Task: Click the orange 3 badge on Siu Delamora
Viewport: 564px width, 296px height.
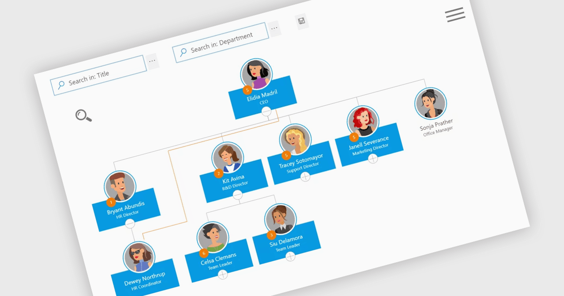Action: (x=271, y=235)
